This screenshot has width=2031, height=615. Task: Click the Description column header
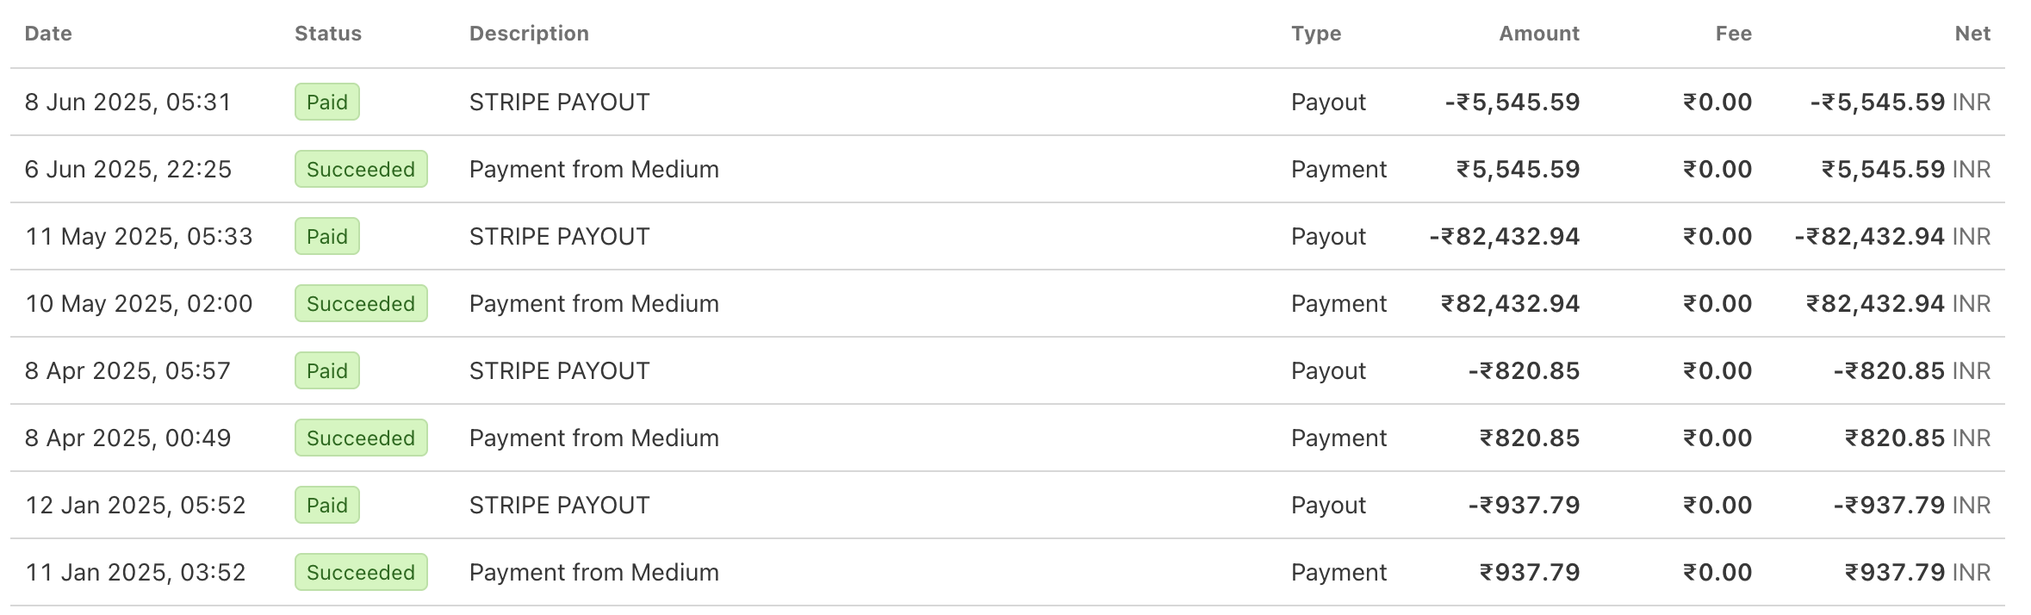(529, 34)
